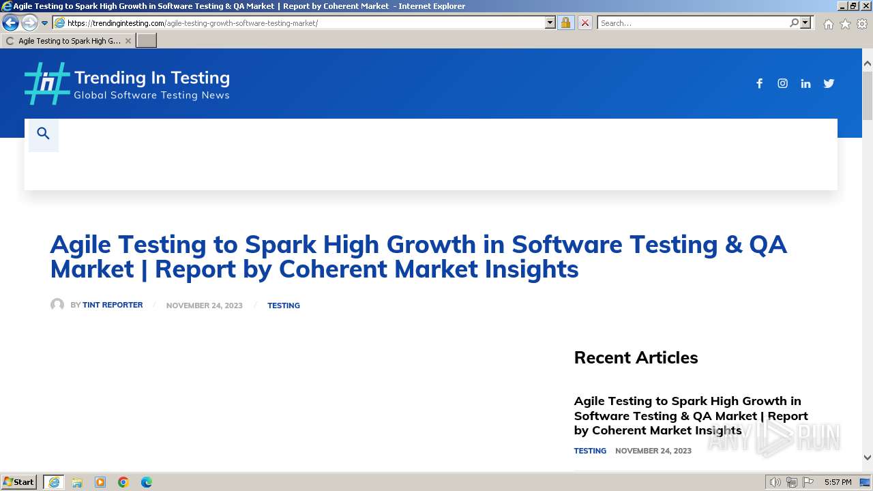Click the volume speaker tray icon
Screen dimensions: 873x491
point(775,482)
